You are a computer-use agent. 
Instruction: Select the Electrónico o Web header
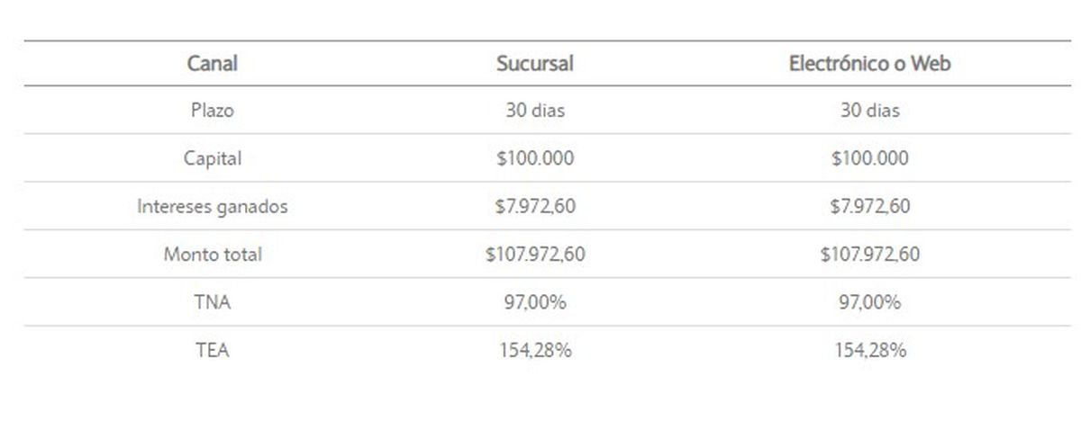(x=869, y=64)
